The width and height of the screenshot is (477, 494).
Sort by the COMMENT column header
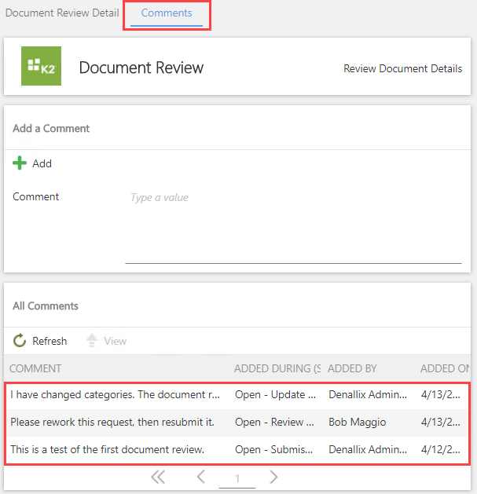click(x=35, y=368)
